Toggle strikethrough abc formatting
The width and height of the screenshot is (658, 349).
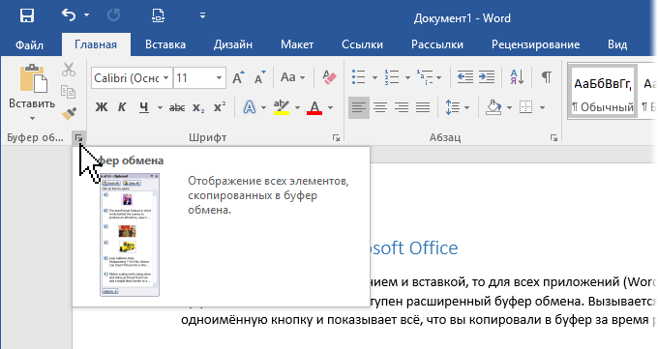tap(177, 108)
